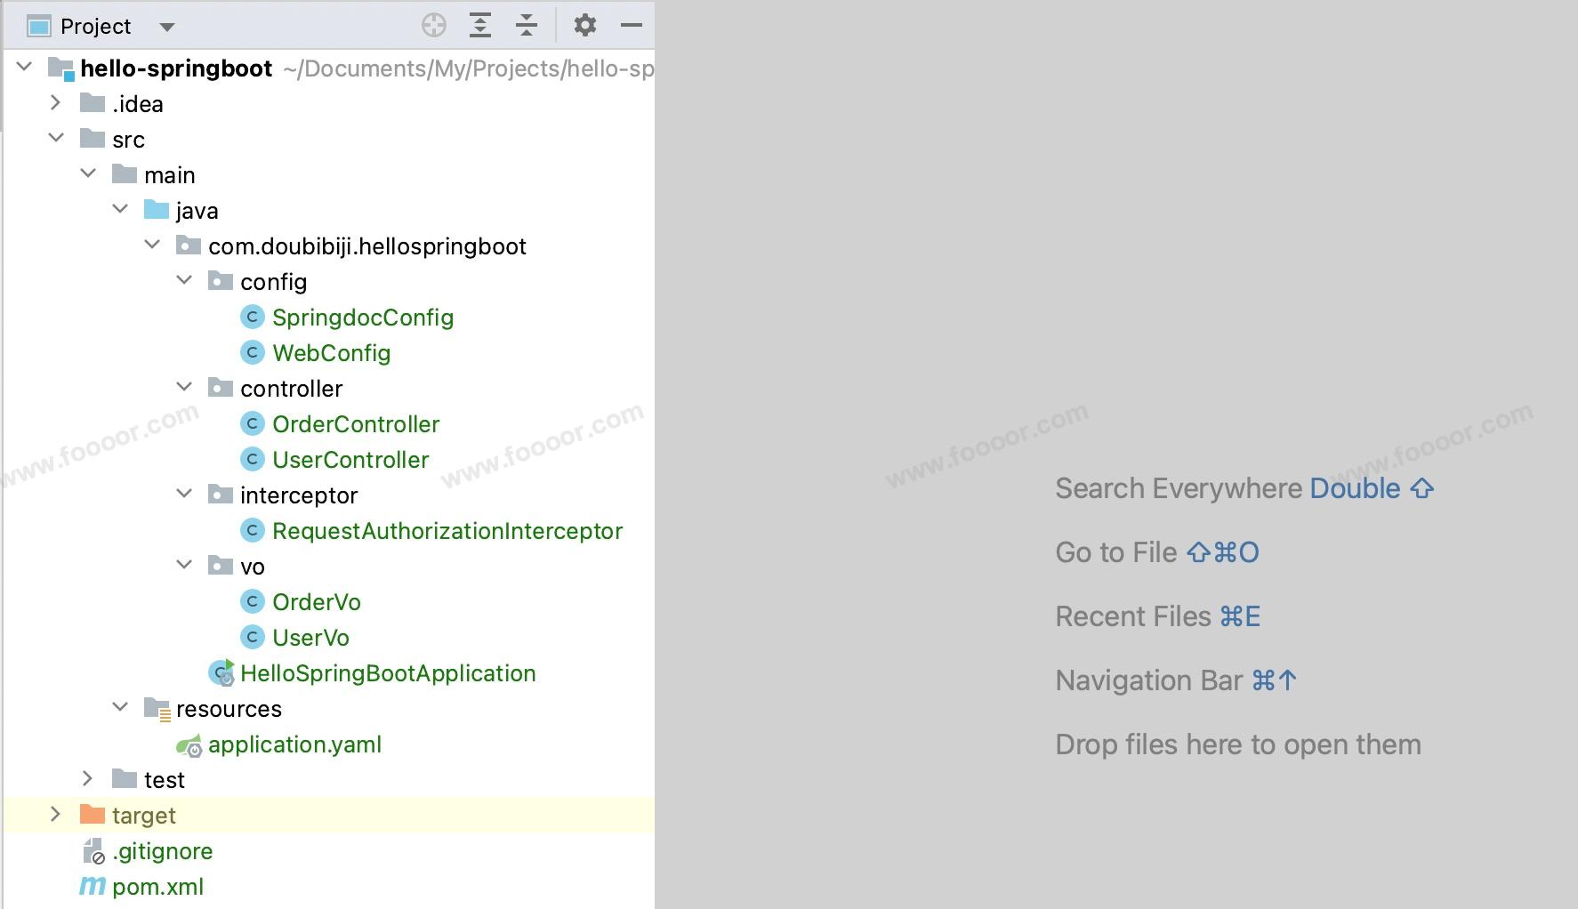Click the Maven icon beside pom.xml

click(93, 886)
